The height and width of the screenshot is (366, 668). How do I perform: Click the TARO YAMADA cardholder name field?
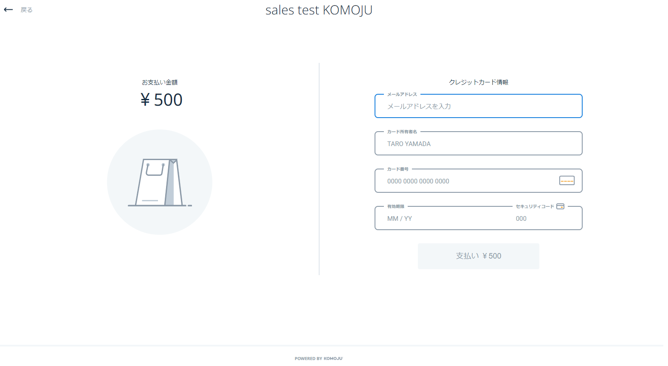[478, 144]
